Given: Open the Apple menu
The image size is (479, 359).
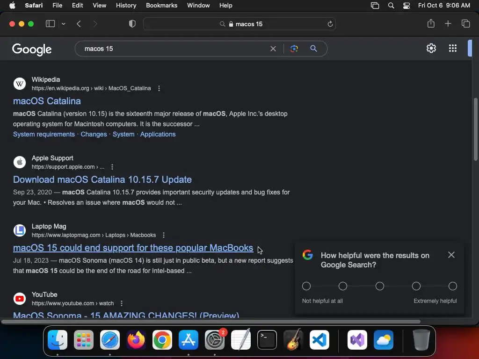Looking at the screenshot, I should (12, 6).
